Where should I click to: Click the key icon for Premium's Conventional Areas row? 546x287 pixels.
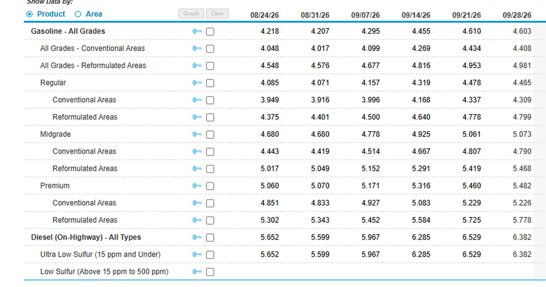[197, 203]
